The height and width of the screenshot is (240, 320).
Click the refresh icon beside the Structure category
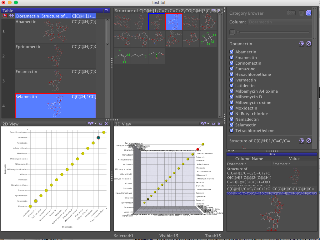[x=301, y=141]
